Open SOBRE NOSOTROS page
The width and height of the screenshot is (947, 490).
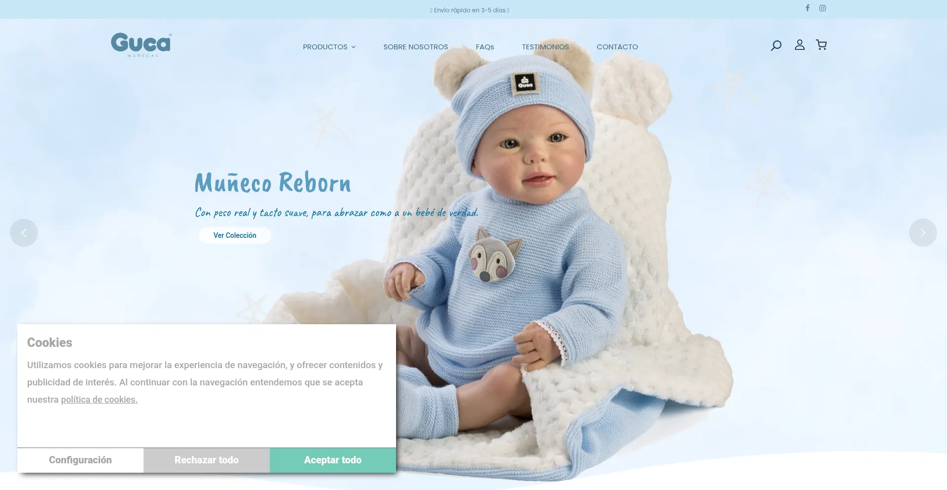pyautogui.click(x=416, y=47)
